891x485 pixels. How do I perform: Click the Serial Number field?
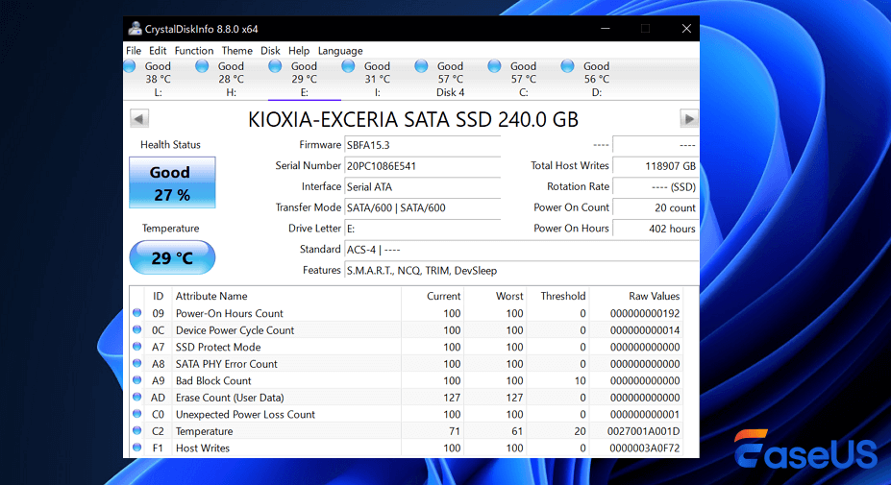coord(422,166)
